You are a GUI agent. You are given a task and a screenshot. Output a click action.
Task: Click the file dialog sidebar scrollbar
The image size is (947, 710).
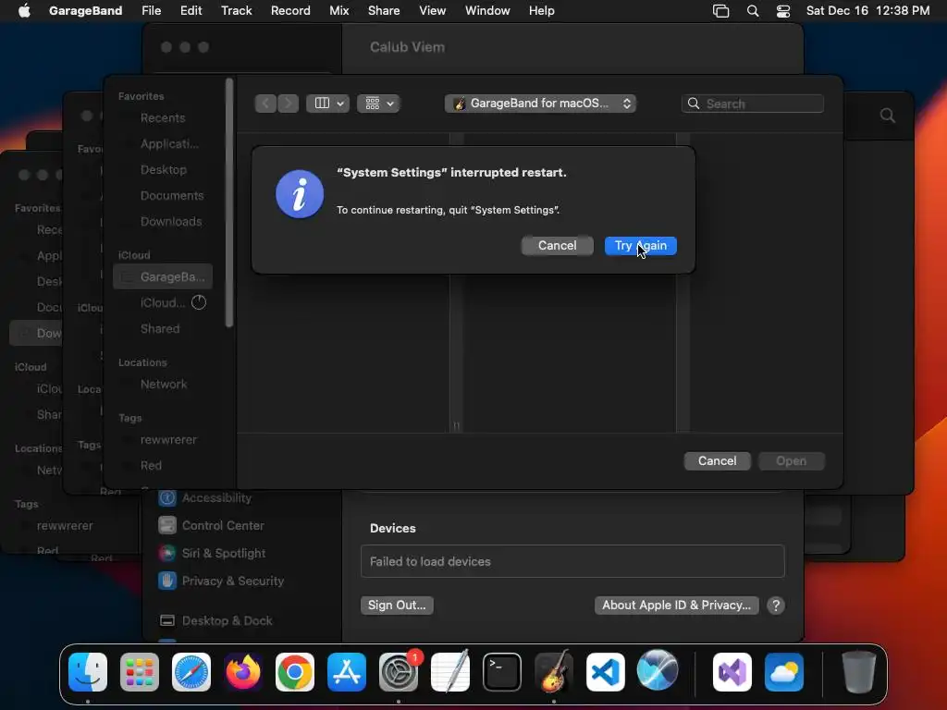tap(229, 202)
